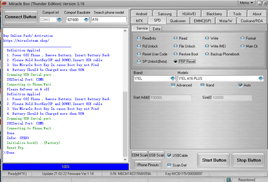
Task: Select the SPD tab
Action: tap(157, 20)
